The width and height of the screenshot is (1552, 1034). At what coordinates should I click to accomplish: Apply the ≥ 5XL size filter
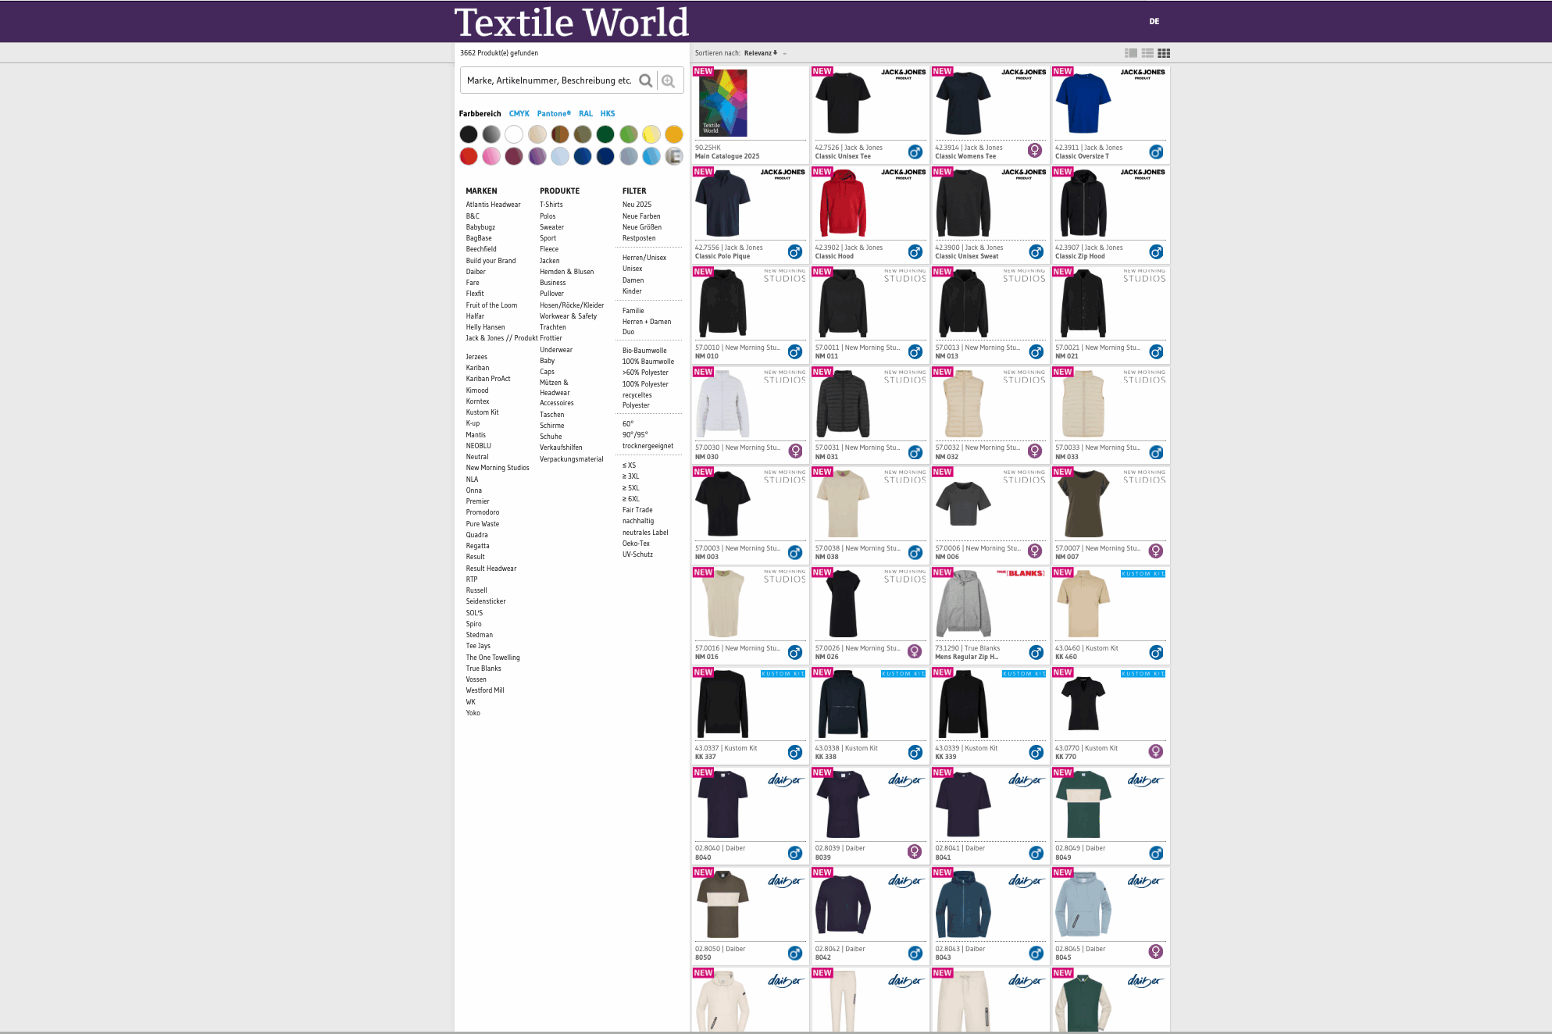[x=630, y=488]
